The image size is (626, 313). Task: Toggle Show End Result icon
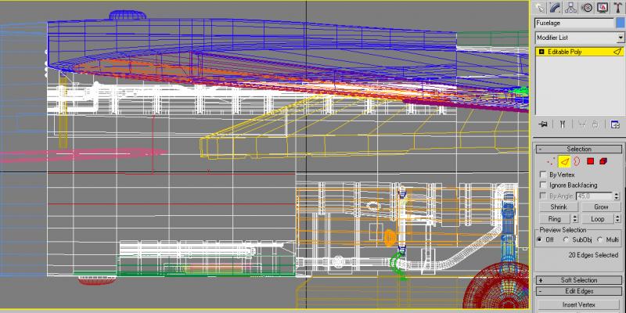tap(562, 124)
